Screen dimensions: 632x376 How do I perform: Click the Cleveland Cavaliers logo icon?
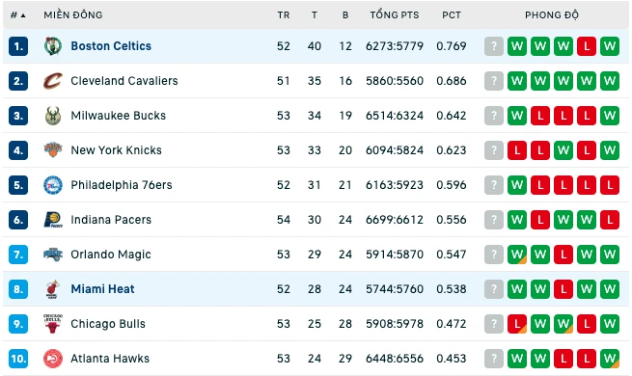click(x=53, y=81)
